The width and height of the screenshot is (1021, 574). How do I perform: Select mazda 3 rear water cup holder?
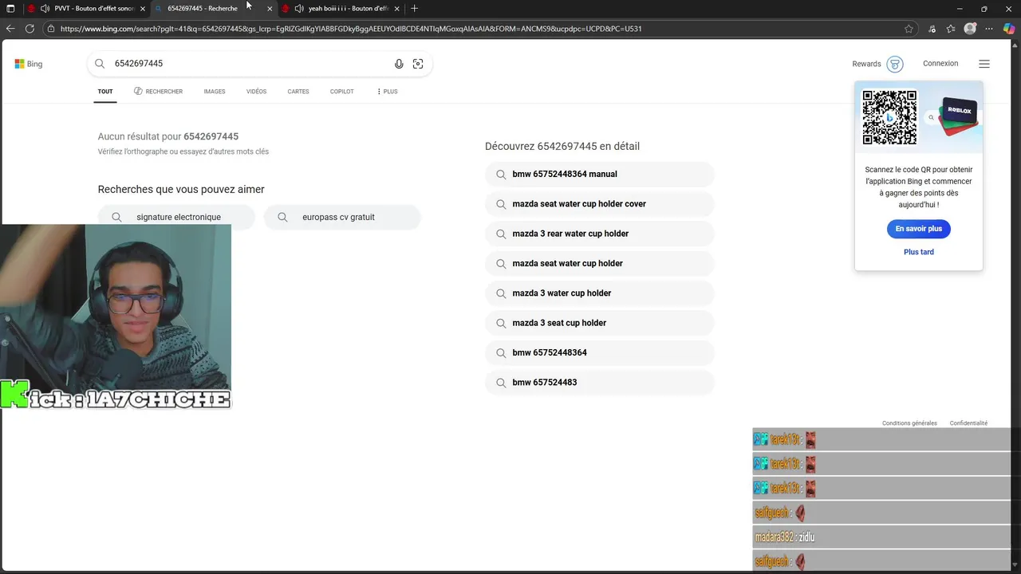pos(599,234)
